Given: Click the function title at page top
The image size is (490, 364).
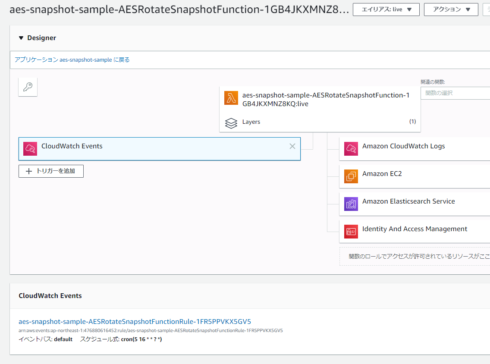Looking at the screenshot, I should pyautogui.click(x=179, y=9).
